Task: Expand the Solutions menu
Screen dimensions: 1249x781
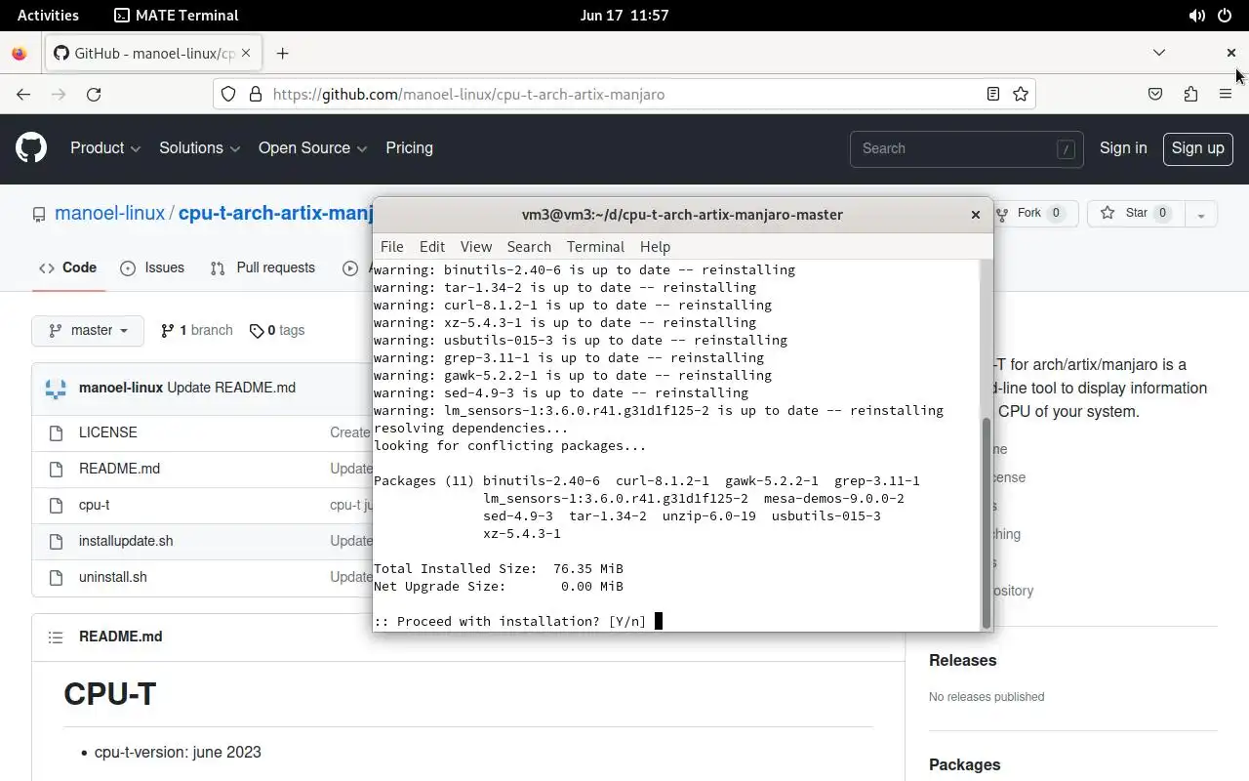Action: [199, 148]
